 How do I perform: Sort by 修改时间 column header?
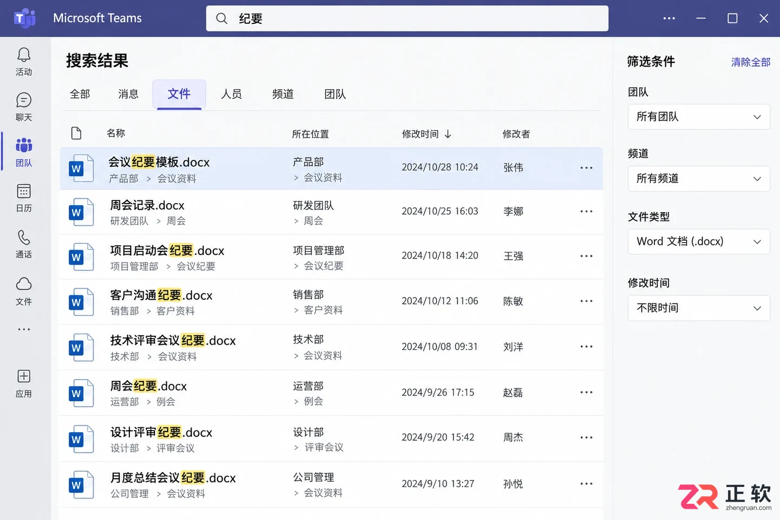(x=426, y=134)
